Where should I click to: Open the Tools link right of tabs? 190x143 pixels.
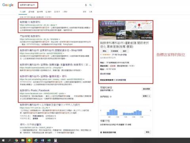(90, 12)
